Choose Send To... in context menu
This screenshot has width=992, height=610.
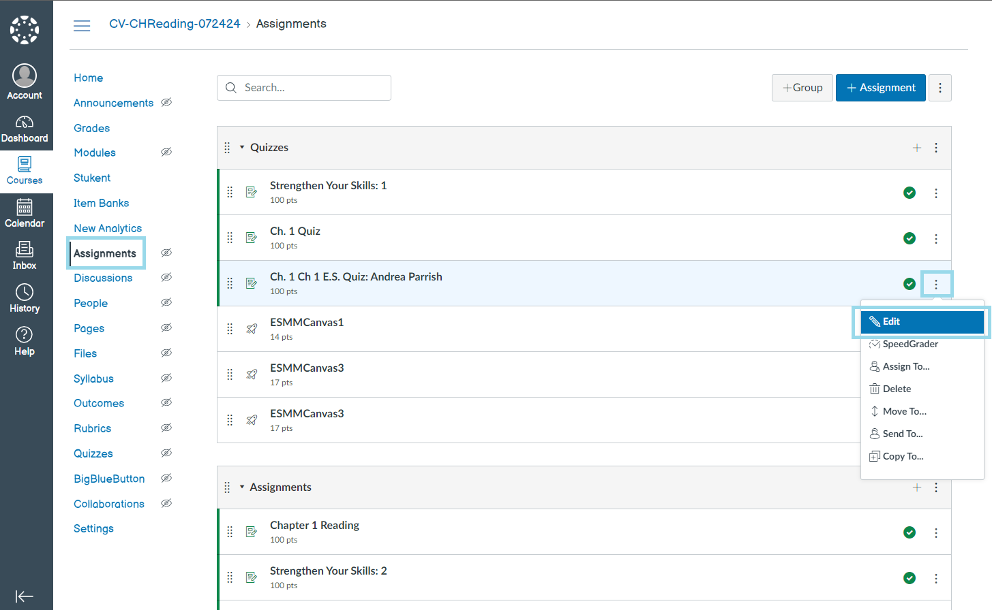(922, 434)
